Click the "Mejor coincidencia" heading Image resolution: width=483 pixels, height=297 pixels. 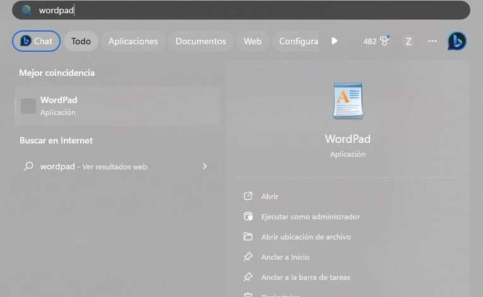57,73
